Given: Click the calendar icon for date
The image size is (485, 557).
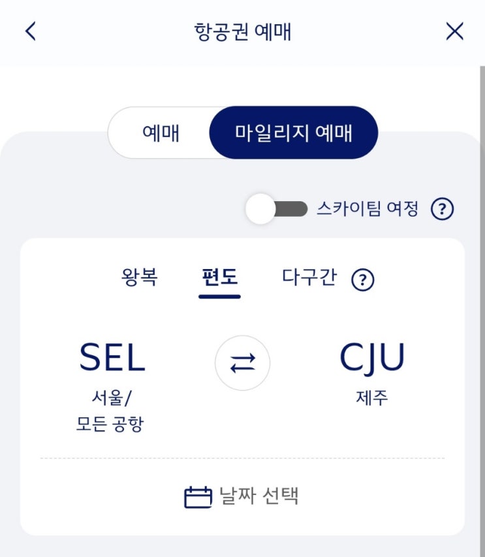Looking at the screenshot, I should (x=198, y=498).
